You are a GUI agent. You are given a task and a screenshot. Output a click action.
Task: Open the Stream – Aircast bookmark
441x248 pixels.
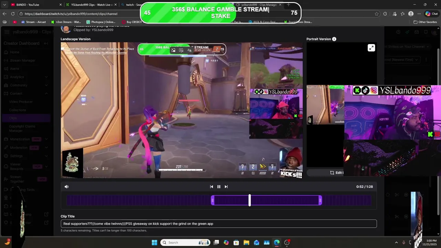click(33, 22)
